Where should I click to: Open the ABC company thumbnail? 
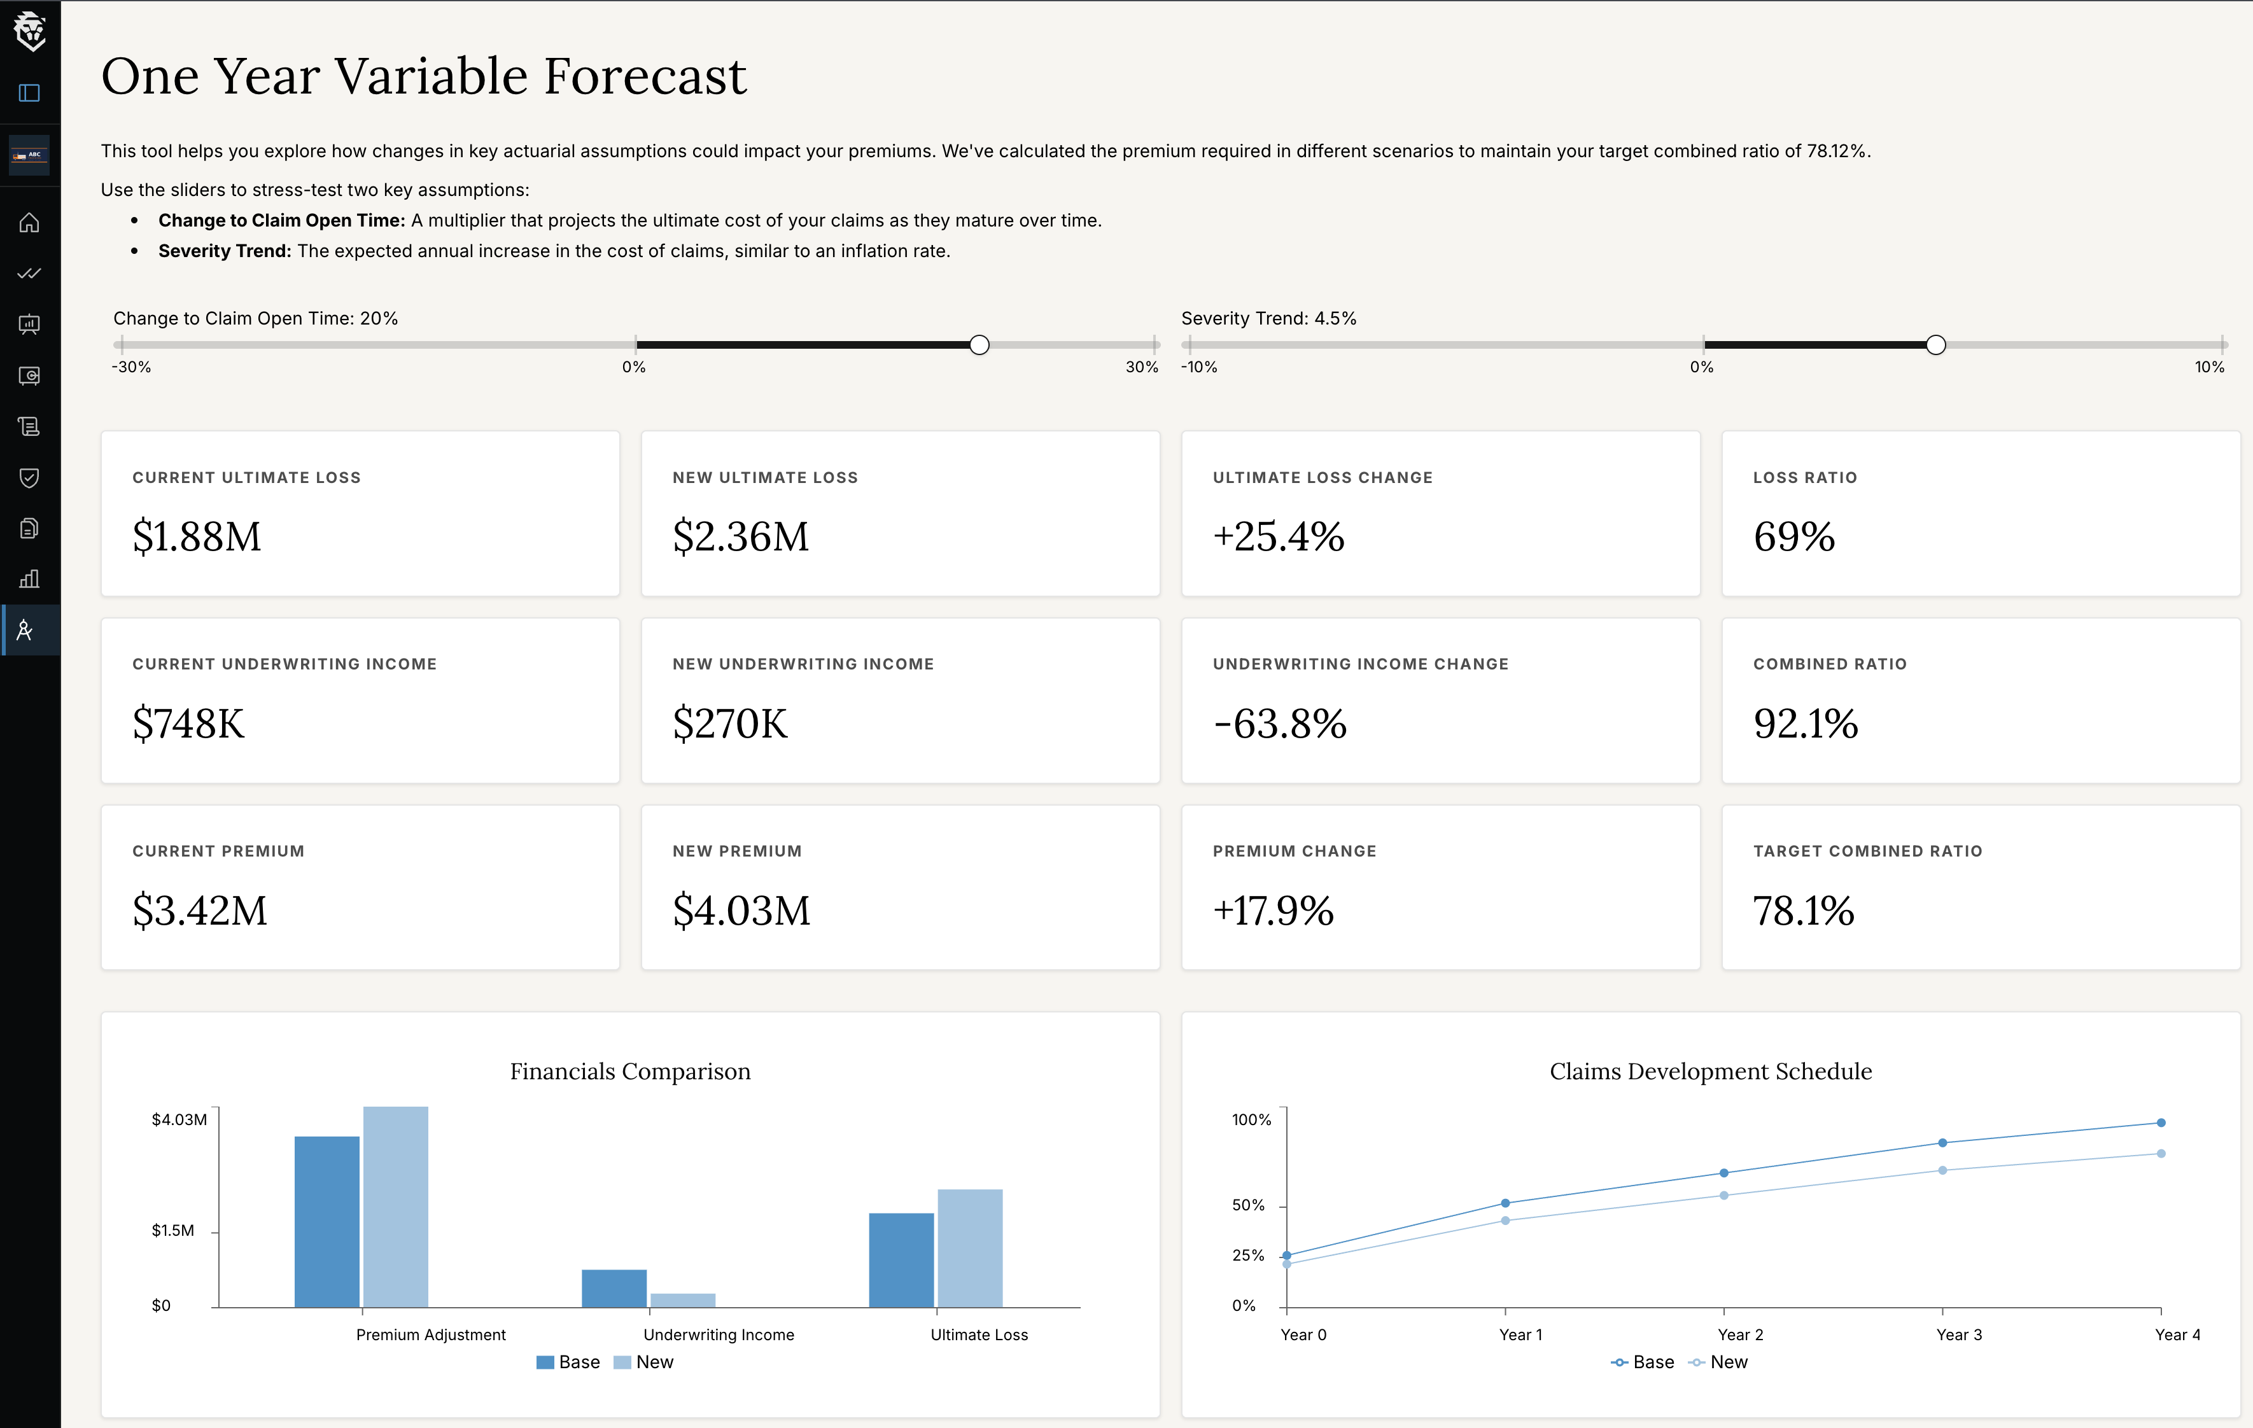30,155
